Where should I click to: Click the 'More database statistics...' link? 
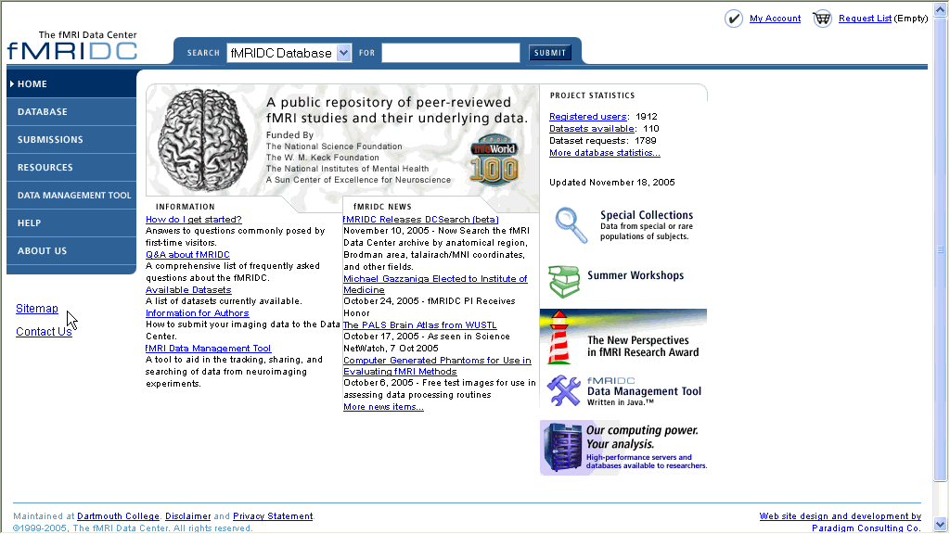(604, 153)
